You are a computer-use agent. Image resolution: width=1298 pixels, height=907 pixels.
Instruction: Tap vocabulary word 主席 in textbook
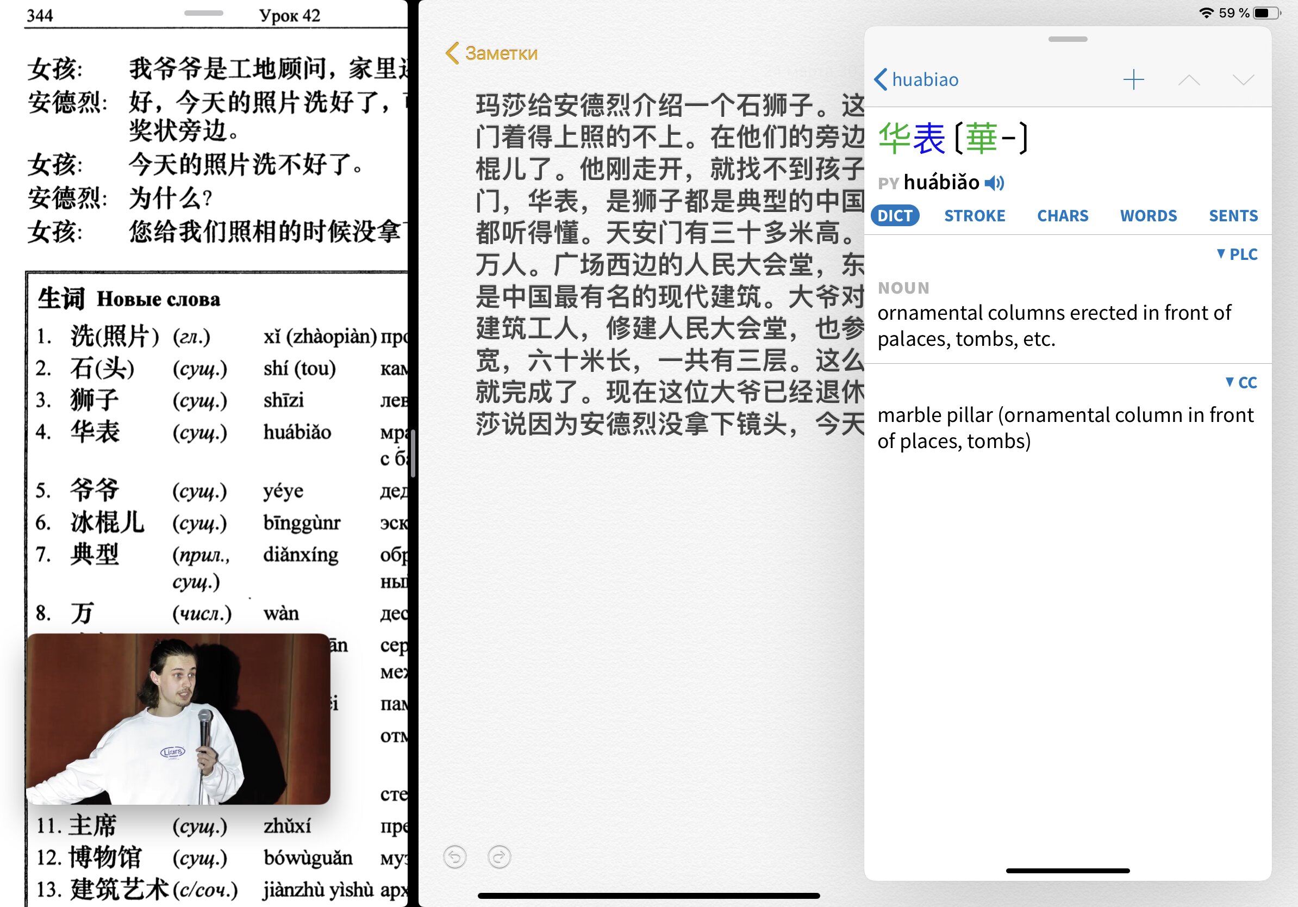coord(93,825)
